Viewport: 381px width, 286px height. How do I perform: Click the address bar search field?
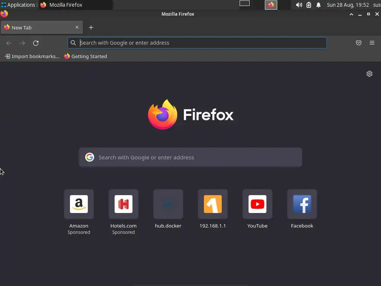pyautogui.click(x=197, y=43)
